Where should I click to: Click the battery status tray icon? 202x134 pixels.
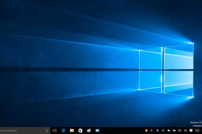click(x=174, y=131)
